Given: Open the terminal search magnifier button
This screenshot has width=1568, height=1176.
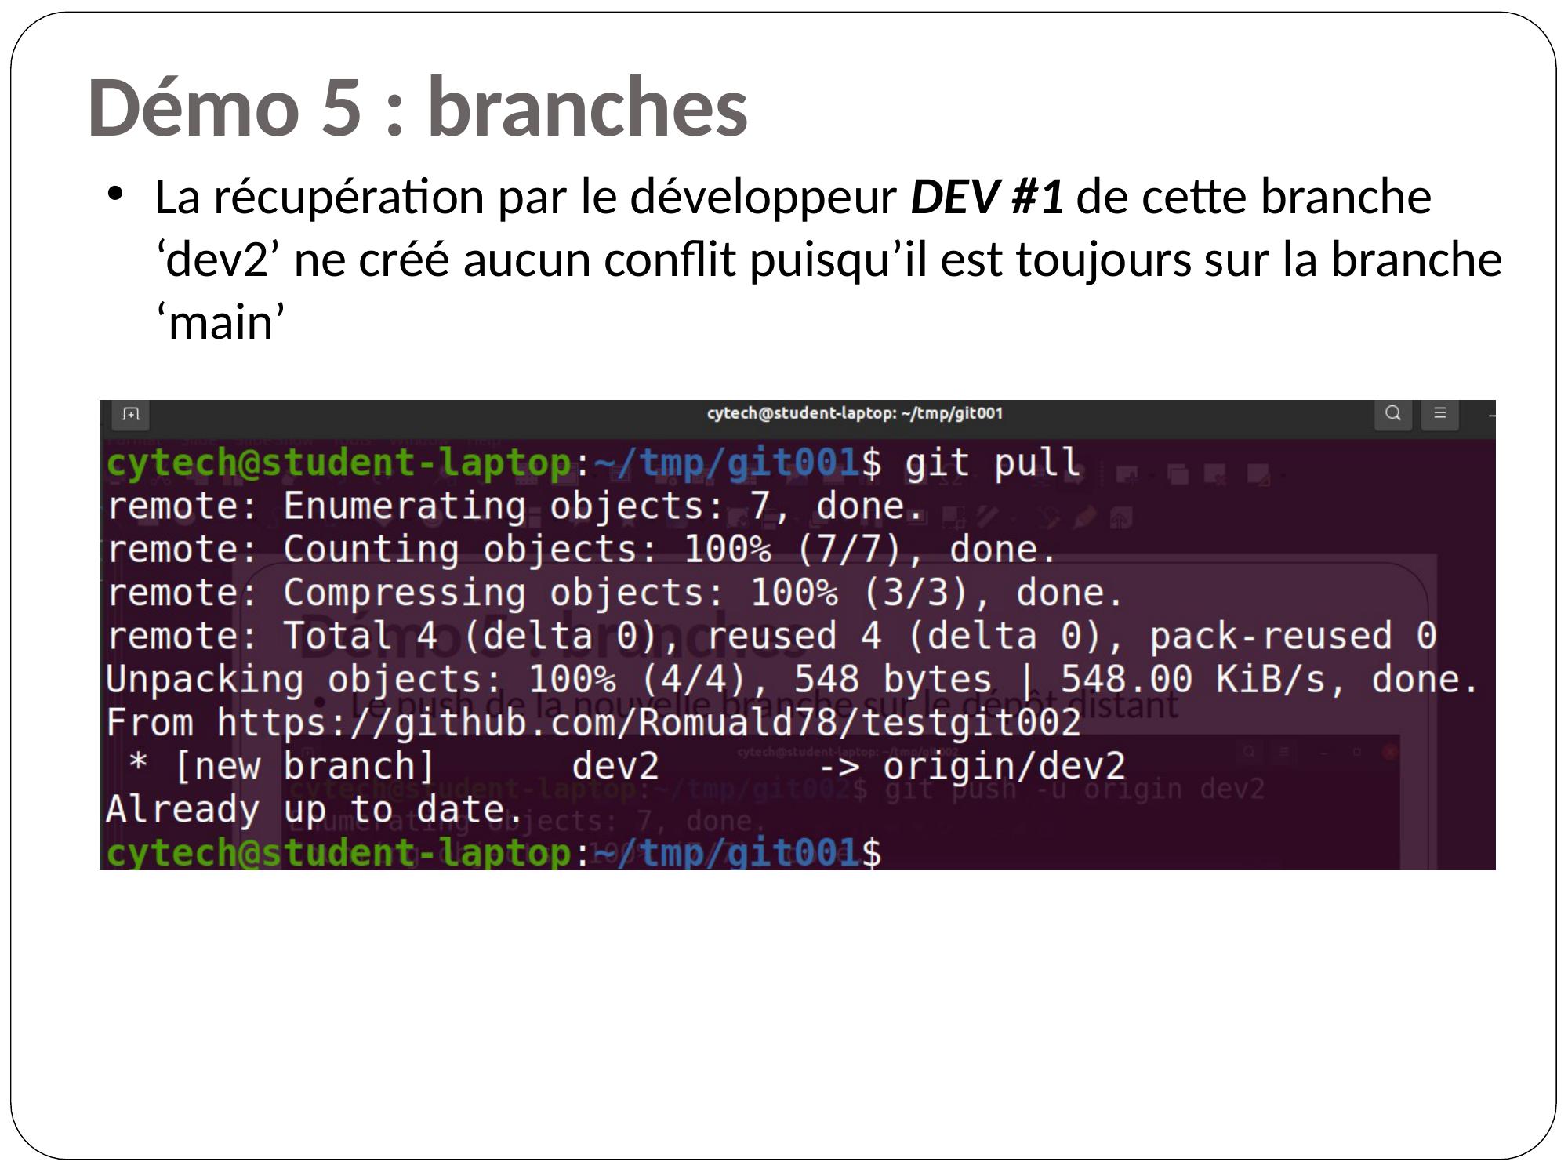Looking at the screenshot, I should [x=1392, y=413].
